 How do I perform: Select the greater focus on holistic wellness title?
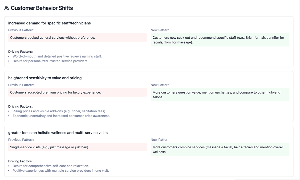click(58, 133)
